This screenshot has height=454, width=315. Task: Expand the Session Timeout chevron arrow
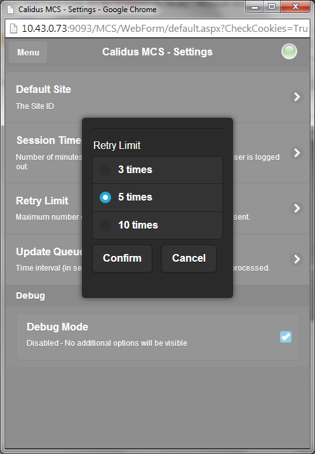click(x=297, y=153)
